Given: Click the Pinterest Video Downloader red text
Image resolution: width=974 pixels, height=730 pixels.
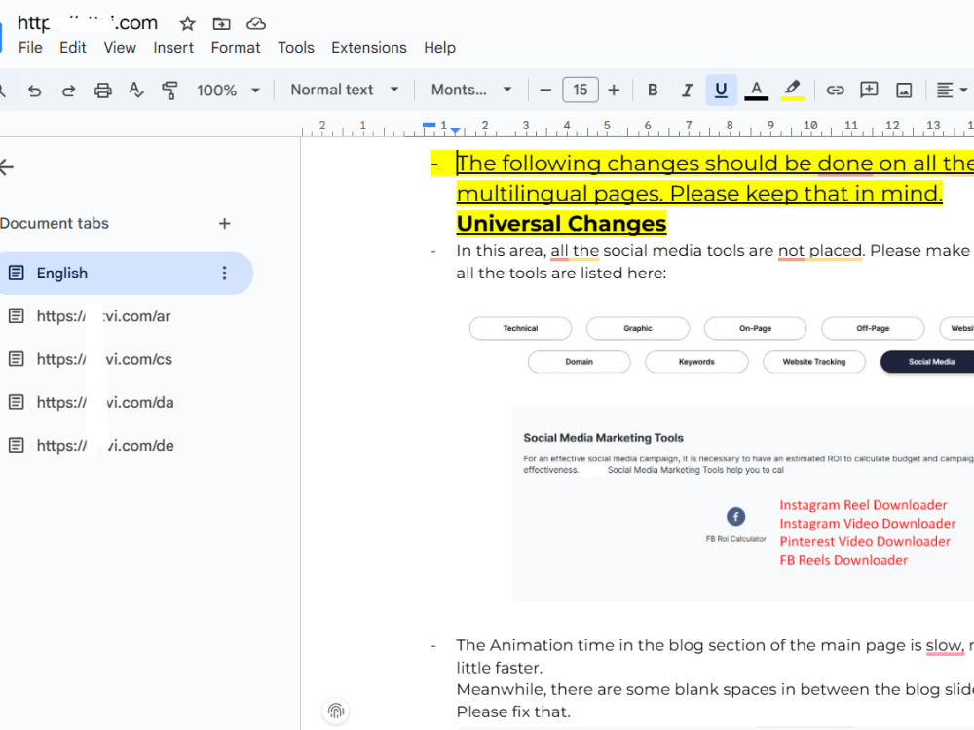Looking at the screenshot, I should tap(865, 541).
